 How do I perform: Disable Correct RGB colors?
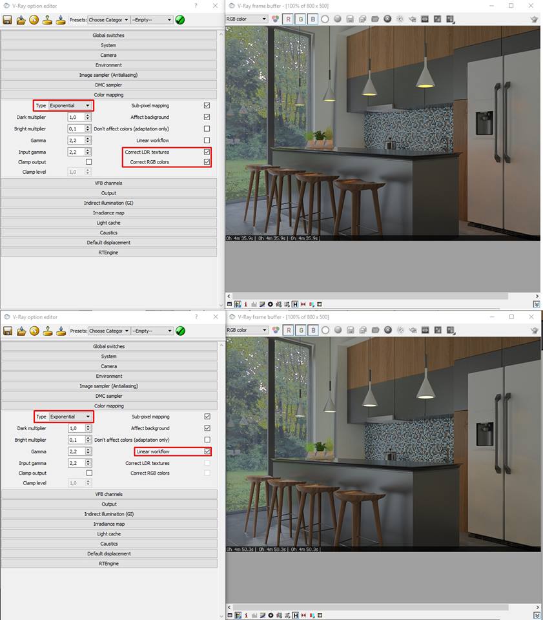(207, 162)
